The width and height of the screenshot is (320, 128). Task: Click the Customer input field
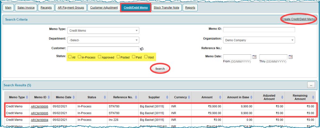[103, 49]
